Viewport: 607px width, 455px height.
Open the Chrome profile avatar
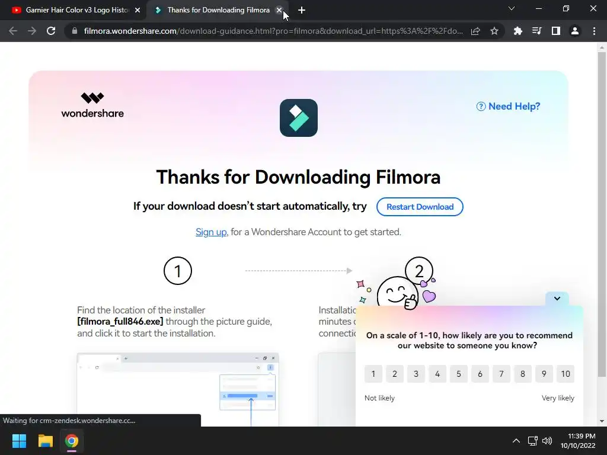tap(574, 31)
